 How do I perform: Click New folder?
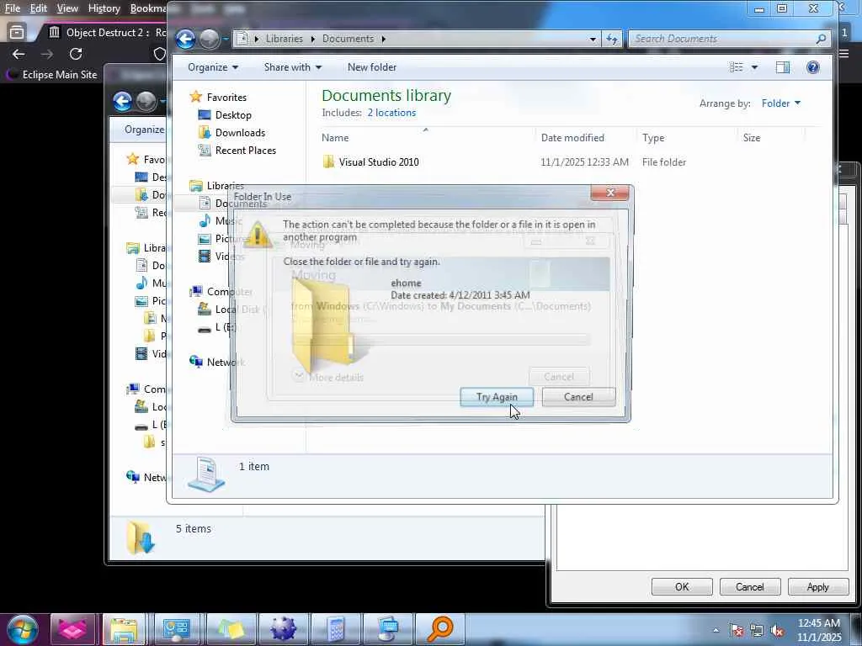[371, 67]
